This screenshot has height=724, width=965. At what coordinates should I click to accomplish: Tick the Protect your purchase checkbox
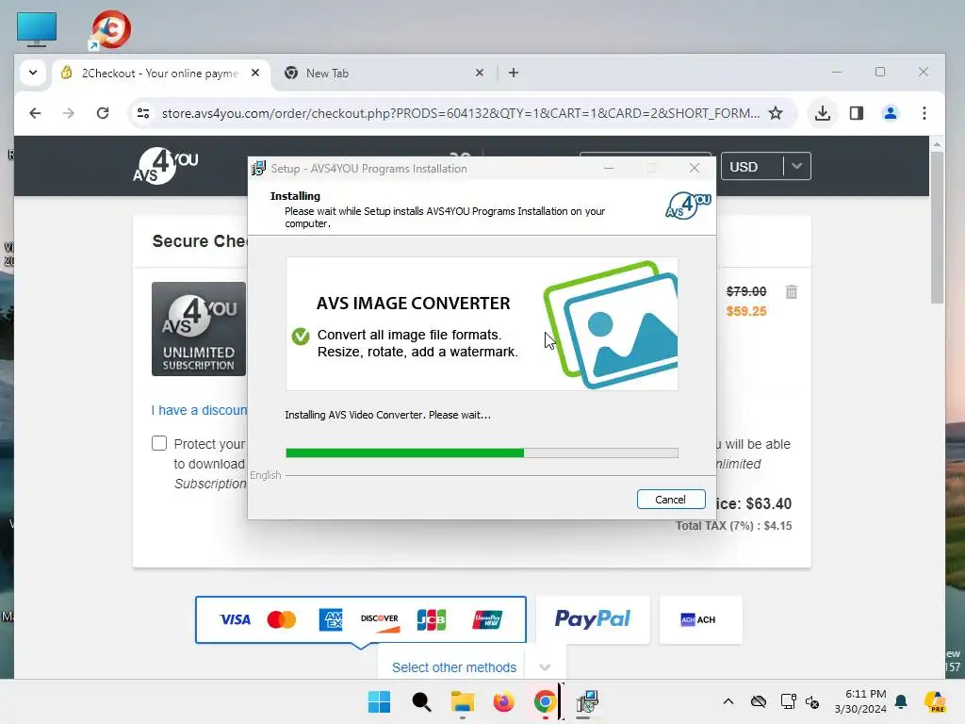click(159, 443)
